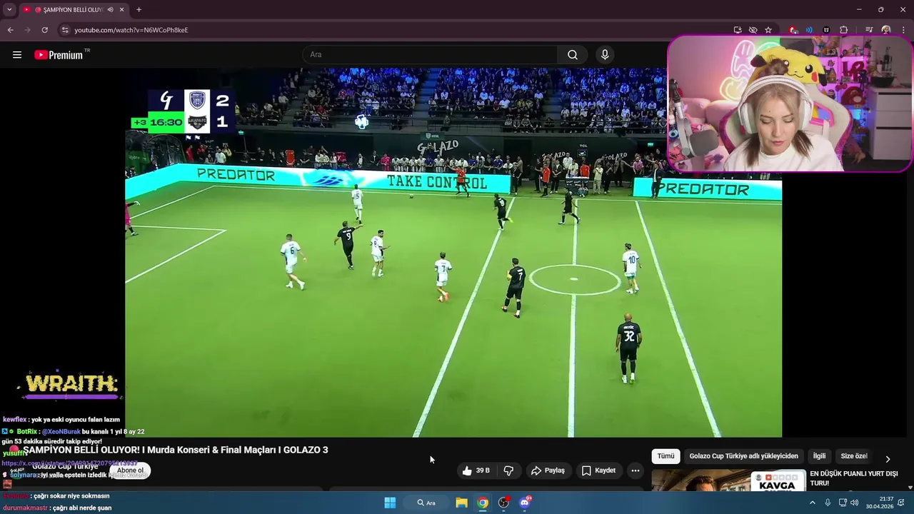Open the tab search dropdown arrow

coord(9,10)
